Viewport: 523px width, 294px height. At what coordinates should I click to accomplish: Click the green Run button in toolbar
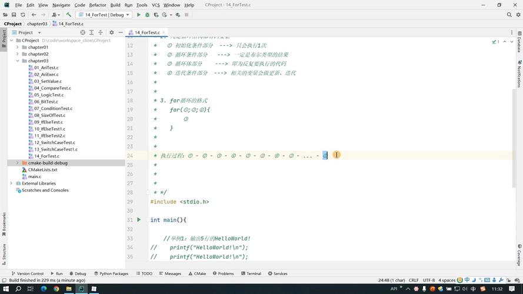pyautogui.click(x=139, y=15)
